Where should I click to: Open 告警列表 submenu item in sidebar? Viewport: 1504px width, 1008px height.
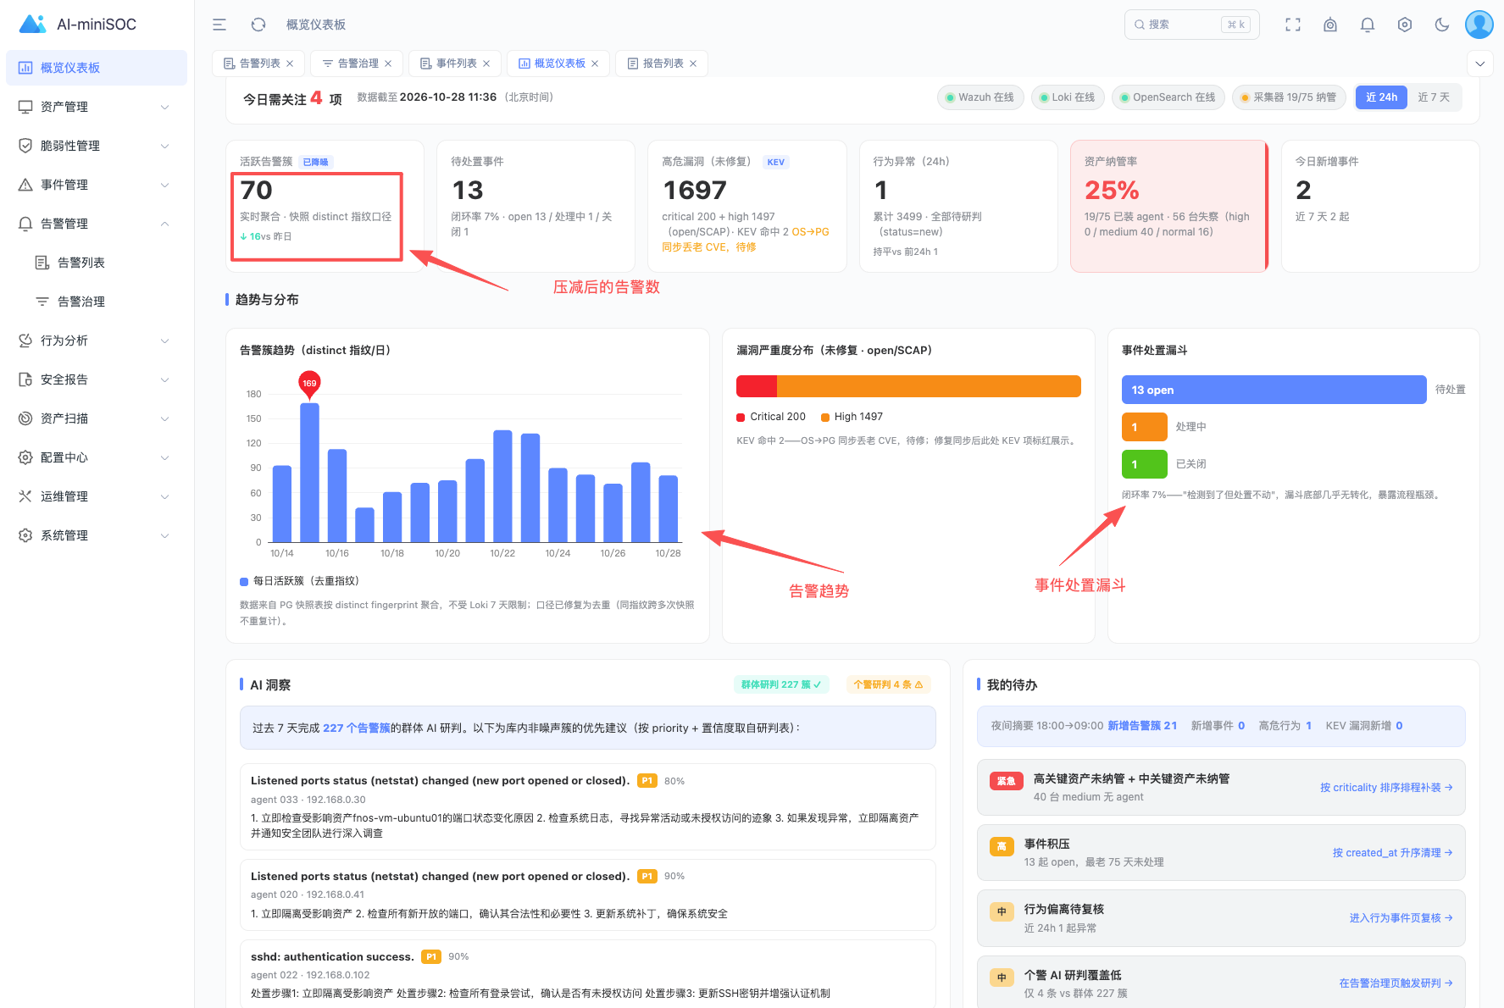(97, 263)
